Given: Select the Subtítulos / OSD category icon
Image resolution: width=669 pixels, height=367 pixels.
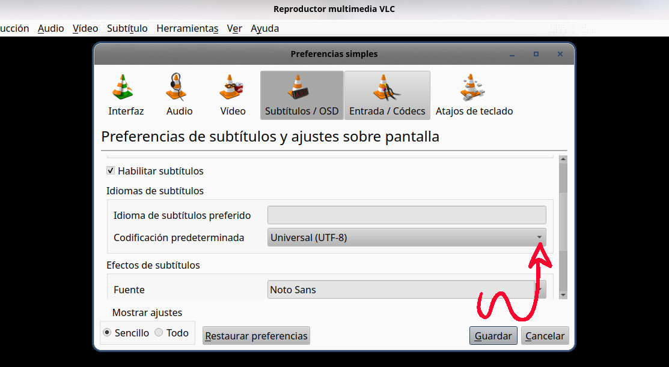Looking at the screenshot, I should [x=302, y=95].
